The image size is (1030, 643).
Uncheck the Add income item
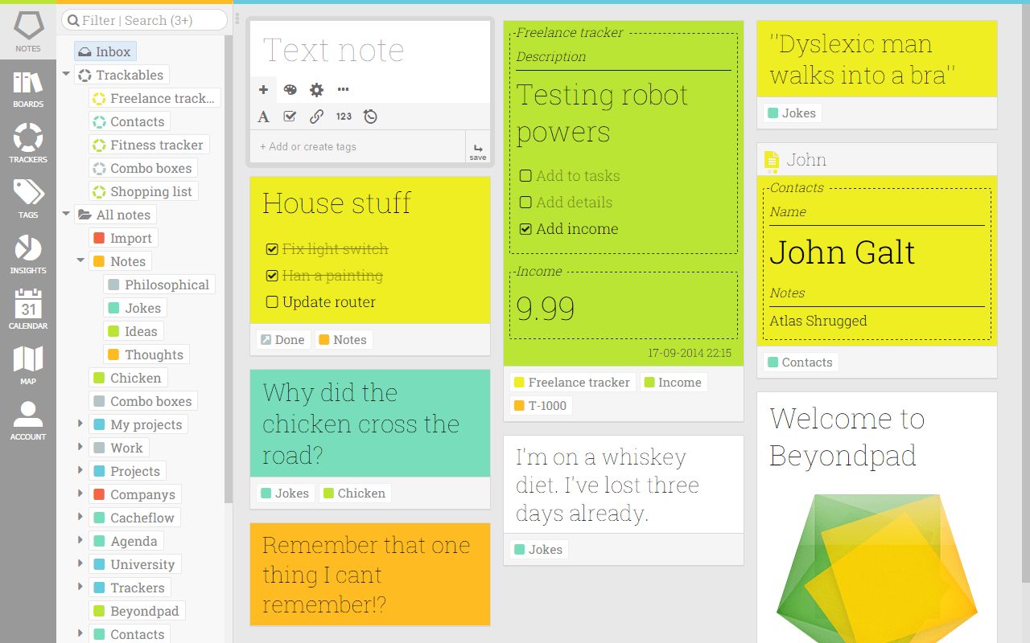point(527,229)
